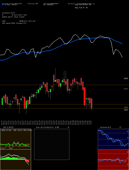Click the last red candlestick of the chart

point(92,104)
